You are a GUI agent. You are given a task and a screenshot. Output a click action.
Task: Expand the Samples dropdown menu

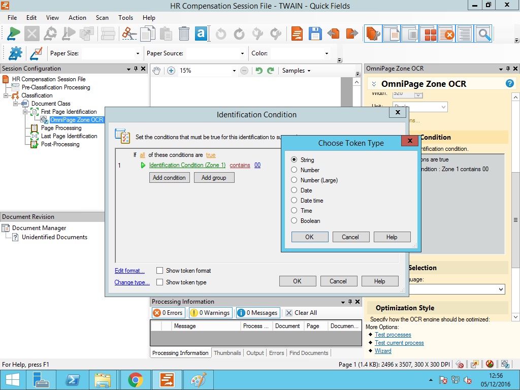[297, 71]
